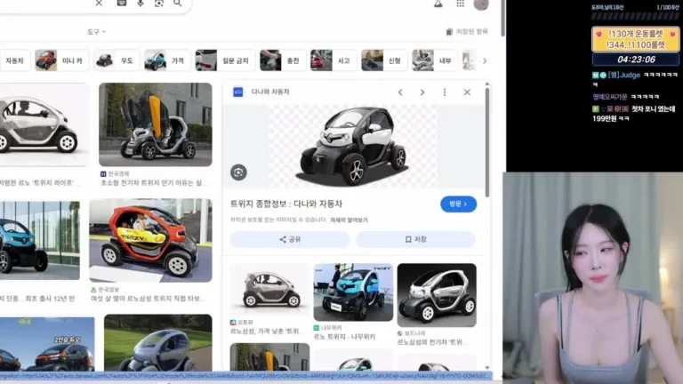This screenshot has height=384, width=683.
Task: Go to next image in preview panel
Action: tap(422, 92)
